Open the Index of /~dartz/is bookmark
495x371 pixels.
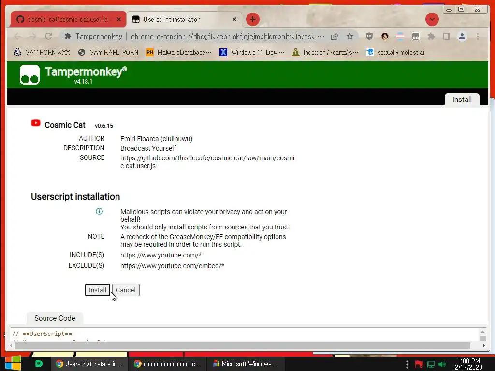pyautogui.click(x=325, y=52)
